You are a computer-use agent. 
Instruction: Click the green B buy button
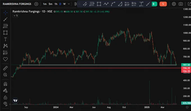click(x=154, y=4)
